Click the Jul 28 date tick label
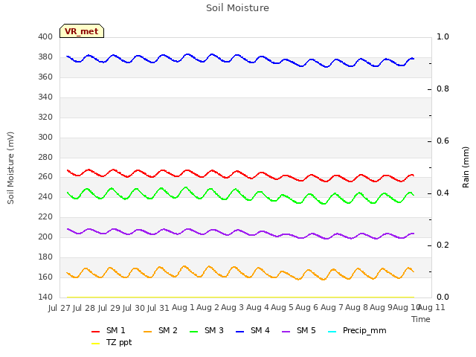 [84, 308]
